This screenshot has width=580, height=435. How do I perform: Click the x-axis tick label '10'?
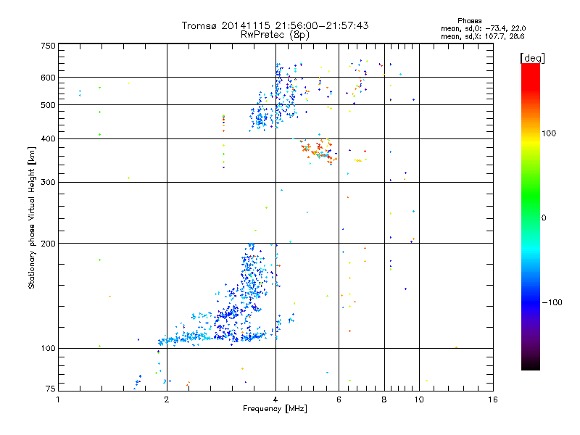419,399
